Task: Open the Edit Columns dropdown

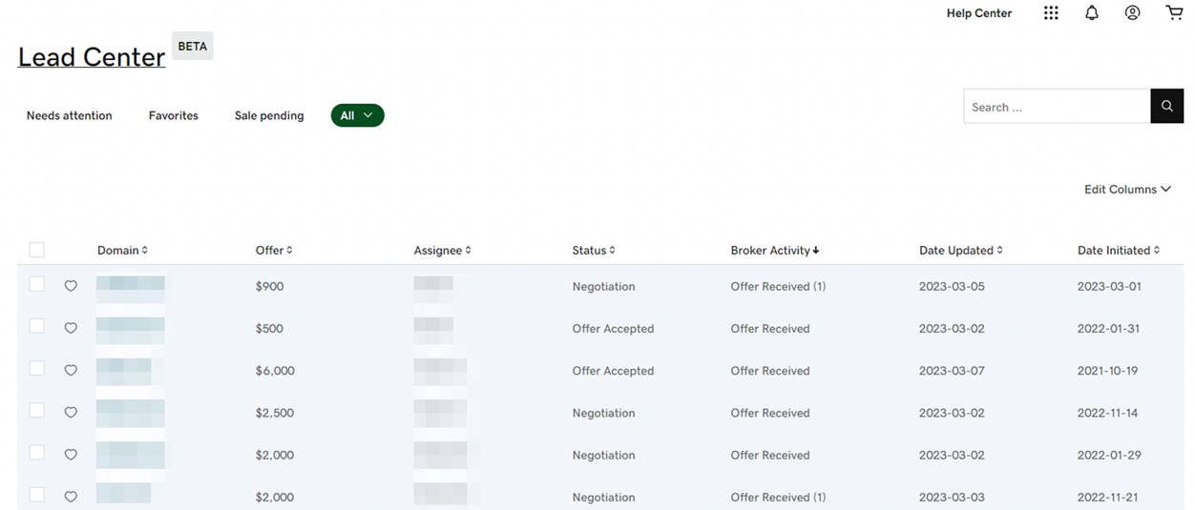Action: click(1126, 190)
